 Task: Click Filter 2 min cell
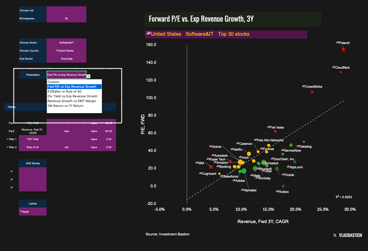point(66,147)
